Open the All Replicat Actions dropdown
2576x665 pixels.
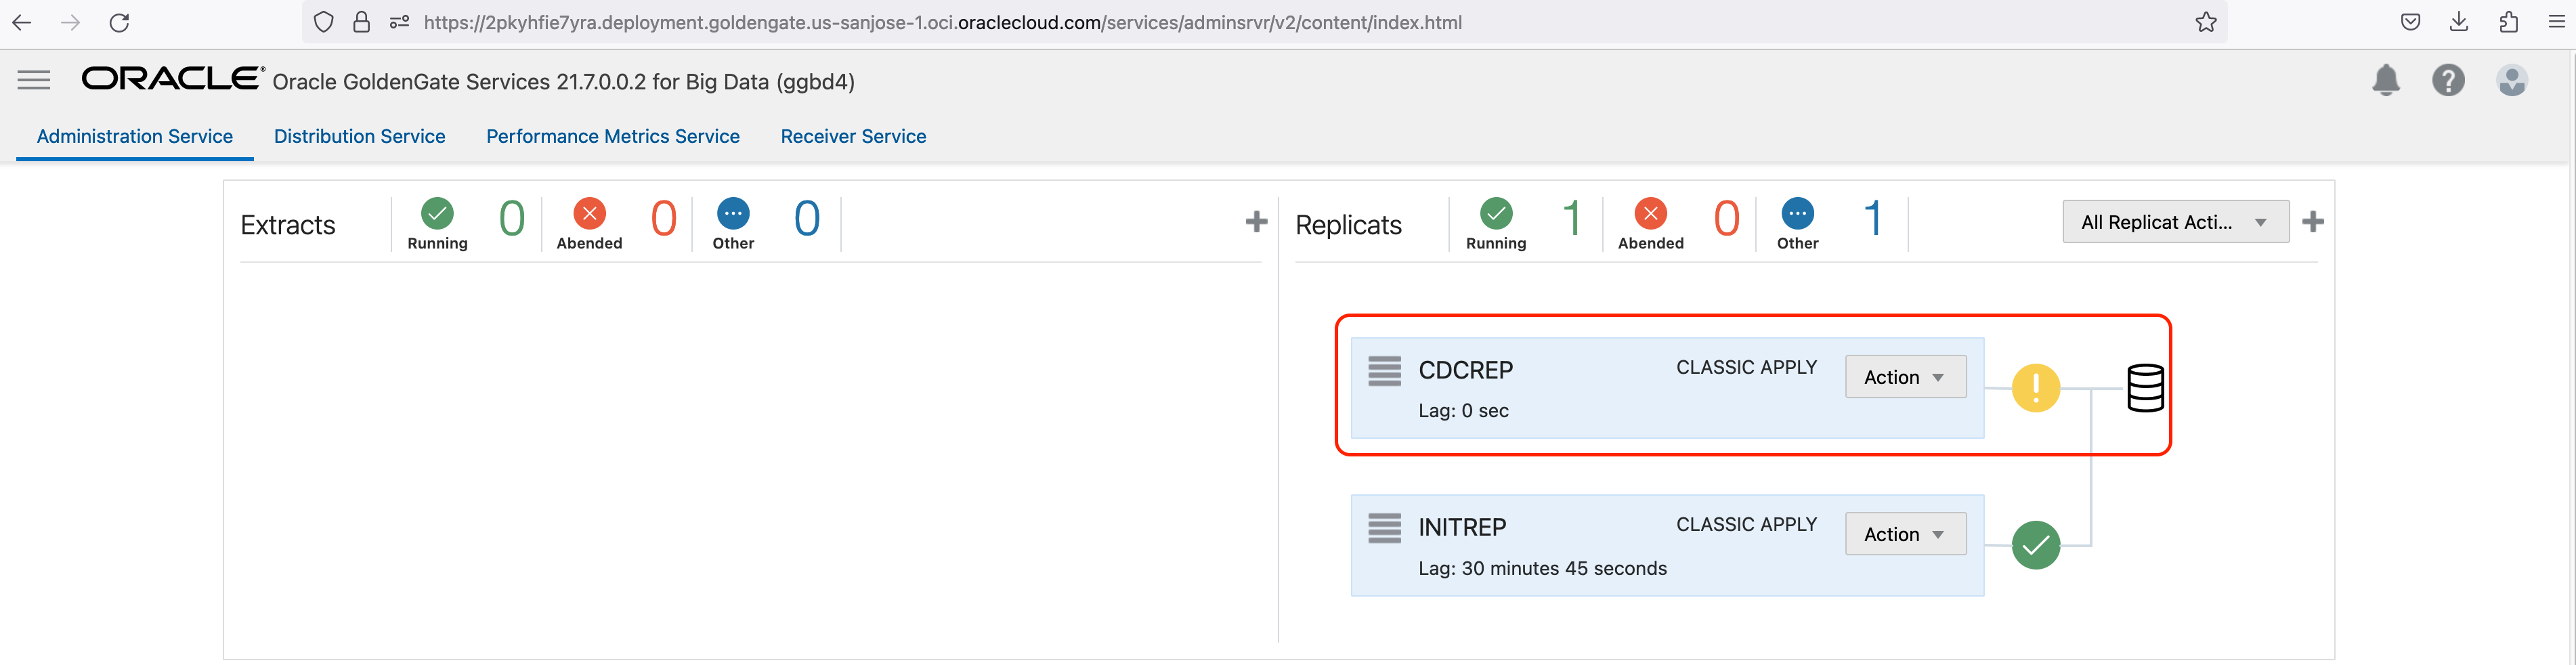(x=2174, y=221)
